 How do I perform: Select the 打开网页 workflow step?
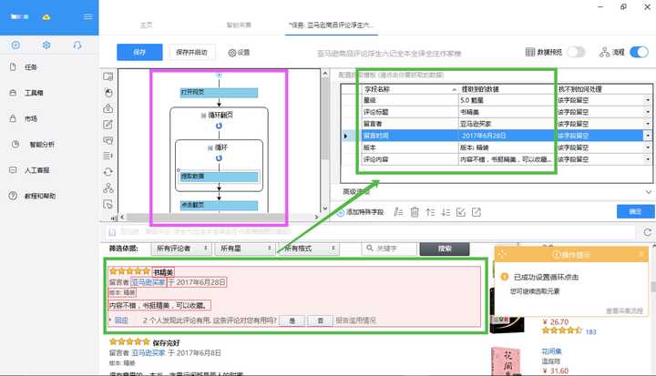coord(219,93)
